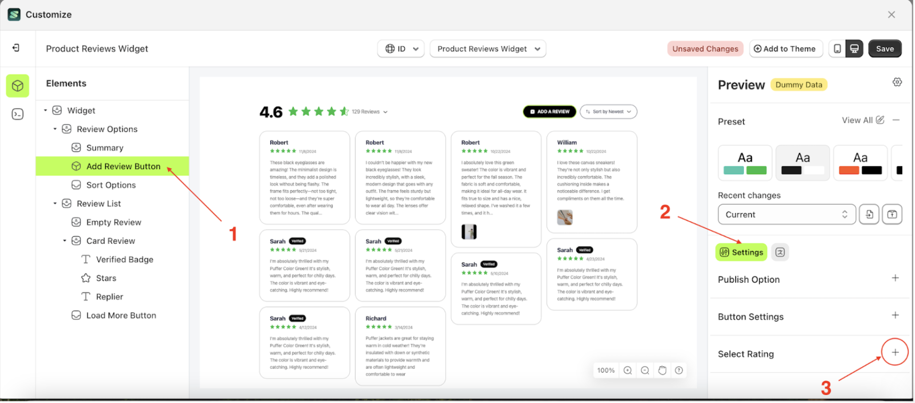The width and height of the screenshot is (915, 403).
Task: Choose the black and white preset swatch
Action: tap(802, 163)
